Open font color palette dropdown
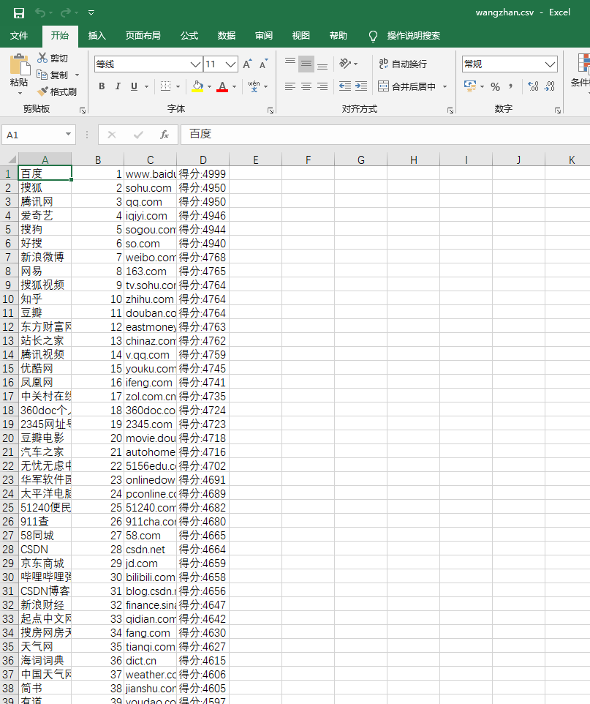Image resolution: width=590 pixels, height=704 pixels. [234, 86]
